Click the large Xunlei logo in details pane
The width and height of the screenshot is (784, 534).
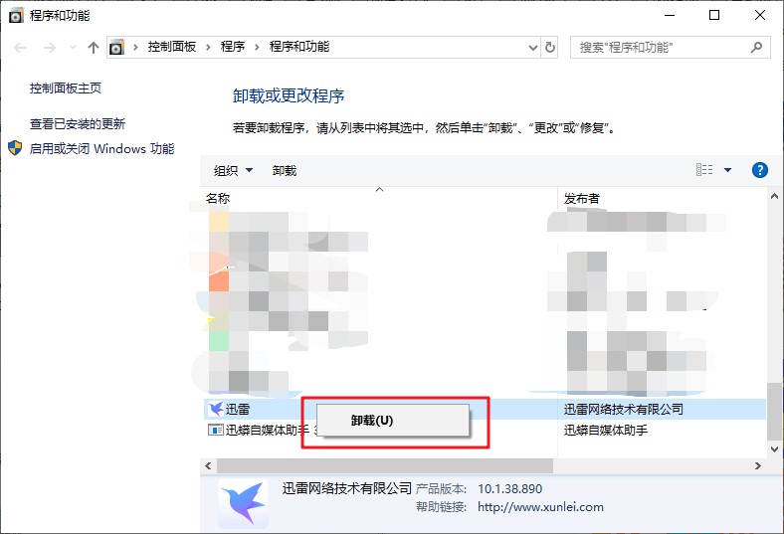pos(242,501)
